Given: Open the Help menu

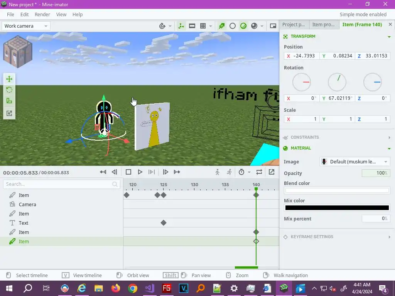Looking at the screenshot, I should point(78,14).
